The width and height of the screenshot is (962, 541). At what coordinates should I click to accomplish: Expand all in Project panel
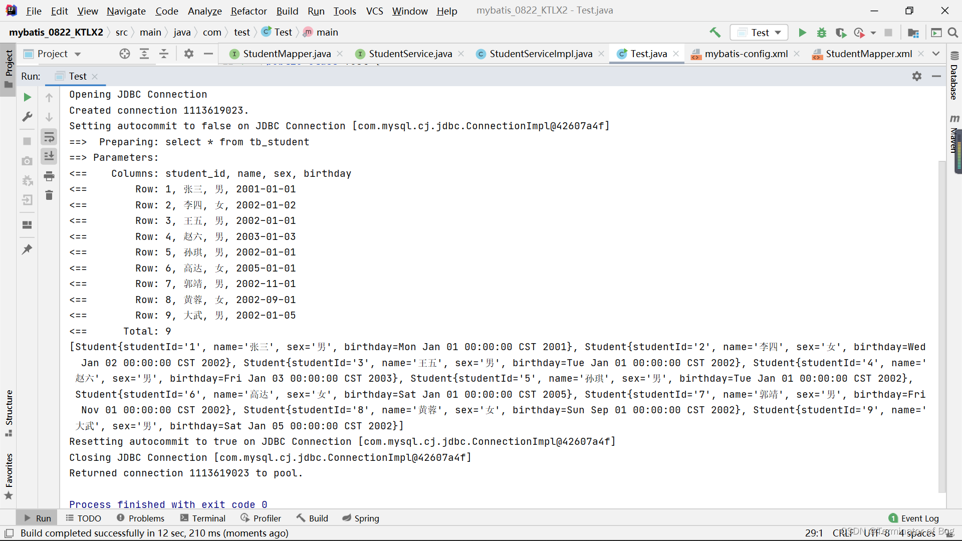[144, 54]
